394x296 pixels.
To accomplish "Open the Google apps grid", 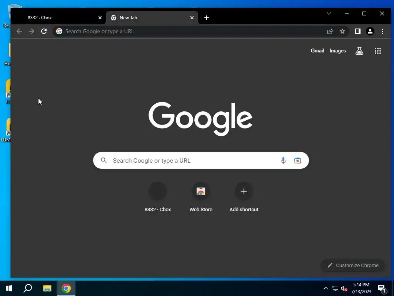I will tap(378, 51).
